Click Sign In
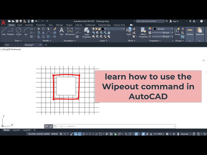The height and width of the screenshot is (155, 207). tap(174, 21)
